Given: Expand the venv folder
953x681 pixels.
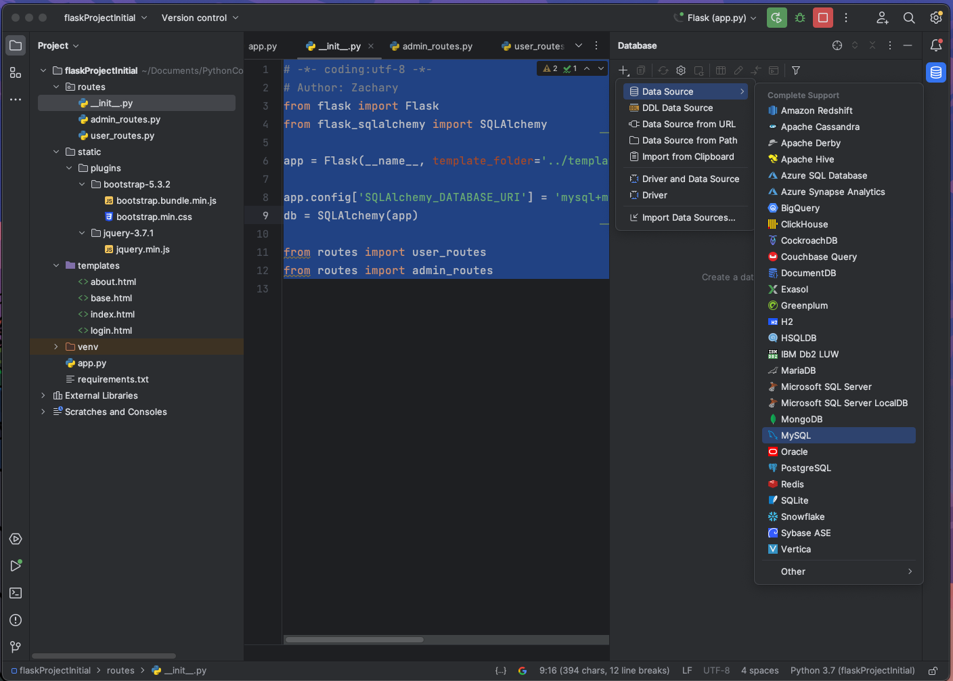Looking at the screenshot, I should tap(56, 347).
